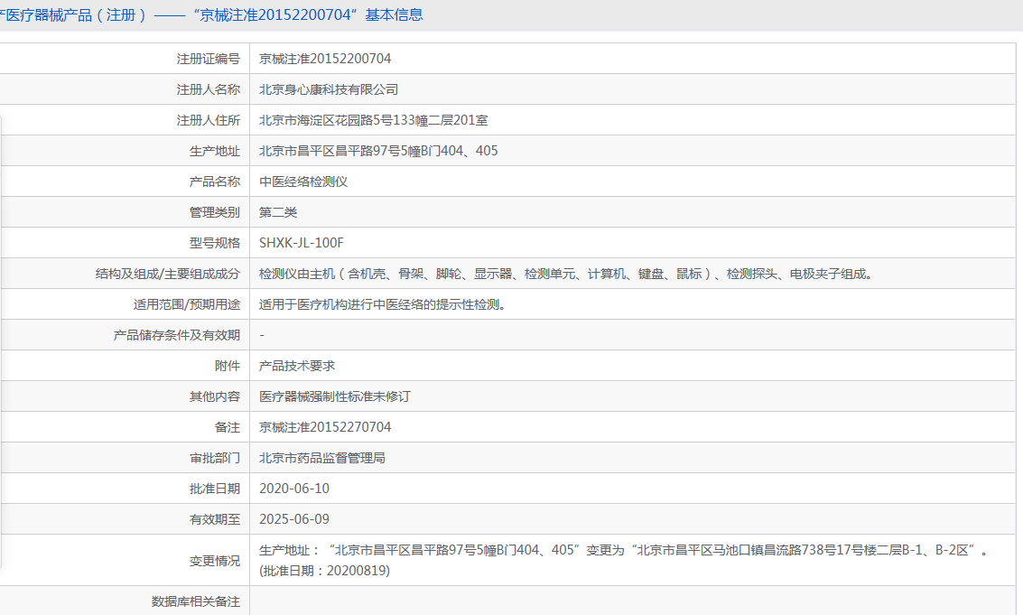Click the dash value for storage conditions
This screenshot has height=615, width=1023.
[262, 336]
